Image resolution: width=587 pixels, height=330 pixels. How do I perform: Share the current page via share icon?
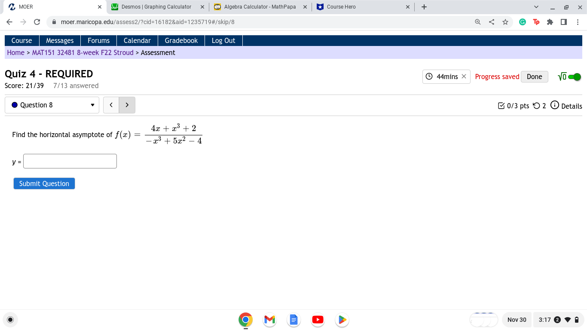tap(491, 21)
